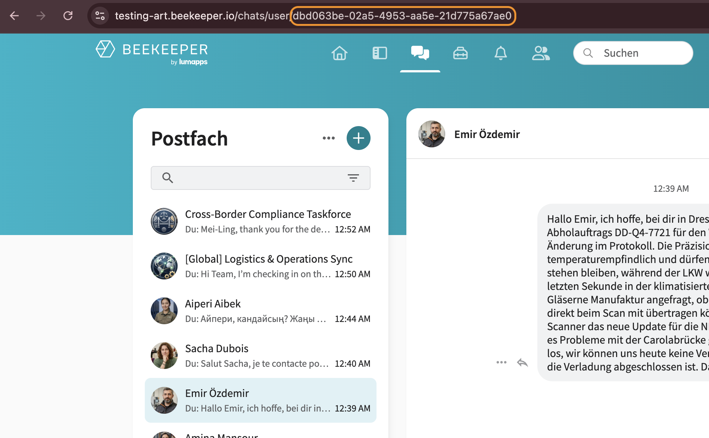Click the inbox search input
Viewport: 709px width, 438px height.
[260, 178]
